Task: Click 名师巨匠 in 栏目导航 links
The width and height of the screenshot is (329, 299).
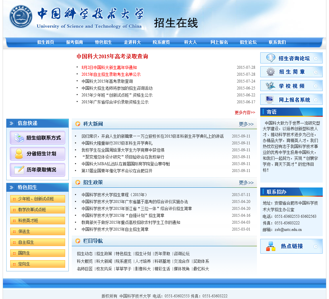Action: tap(85, 269)
